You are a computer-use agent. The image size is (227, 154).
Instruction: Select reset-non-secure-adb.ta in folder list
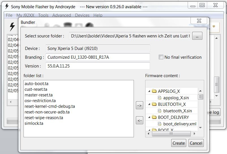coord(47,112)
